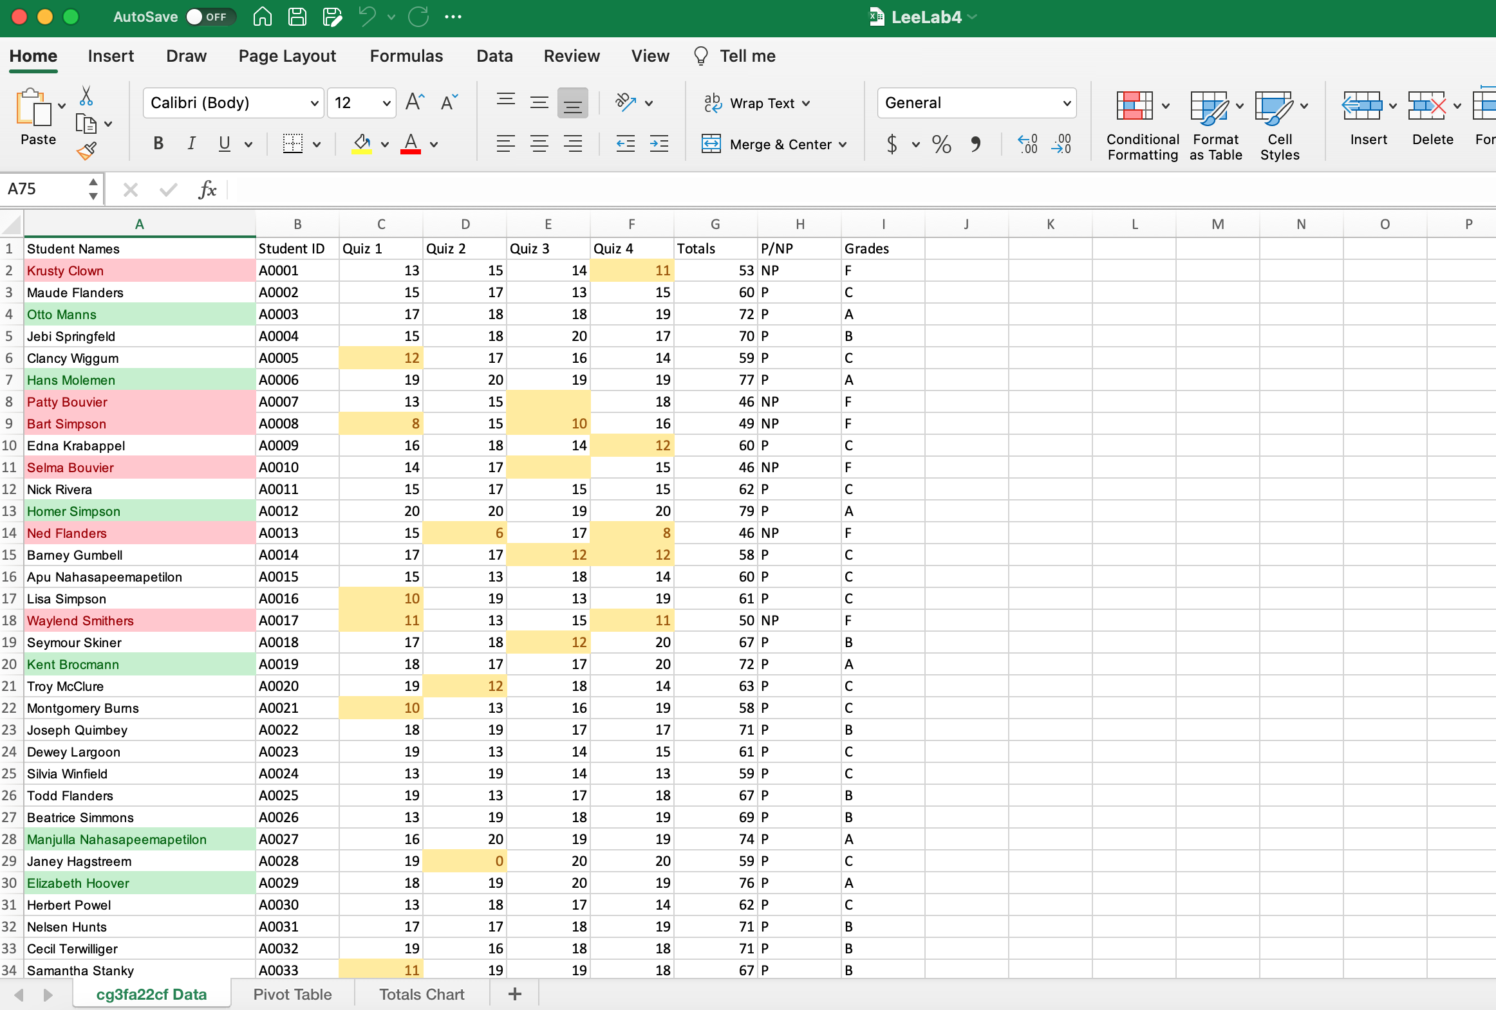Screen dimensions: 1496x1010
Task: Toggle Italic formatting
Action: click(191, 143)
